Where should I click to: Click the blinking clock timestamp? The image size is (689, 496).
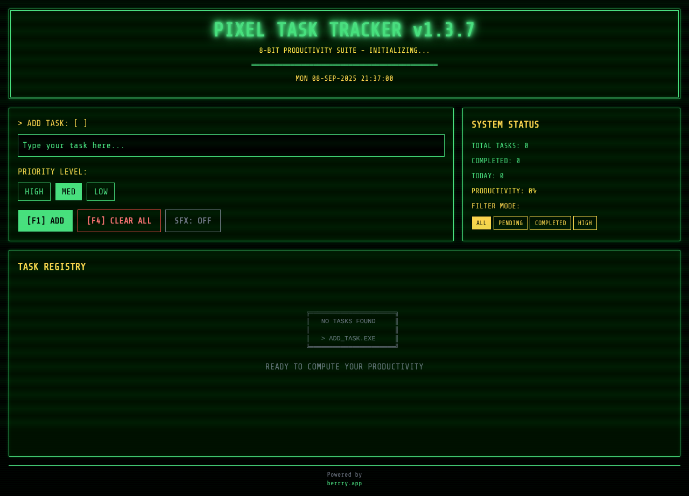[x=344, y=78]
